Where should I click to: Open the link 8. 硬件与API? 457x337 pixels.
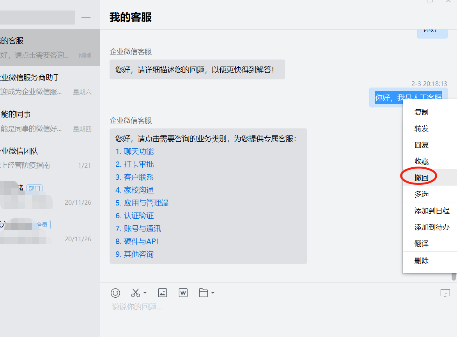[x=137, y=241]
